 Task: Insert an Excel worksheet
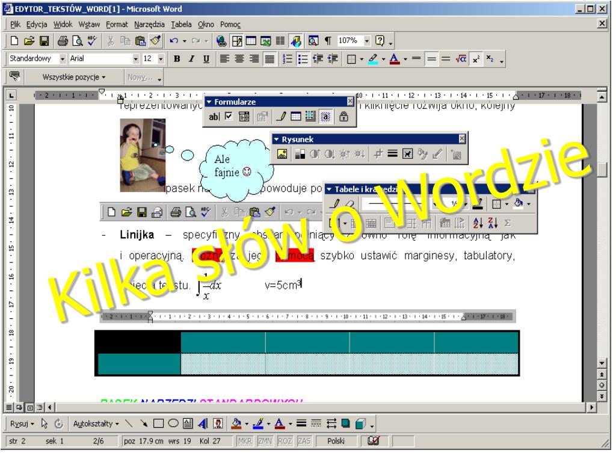(x=265, y=41)
